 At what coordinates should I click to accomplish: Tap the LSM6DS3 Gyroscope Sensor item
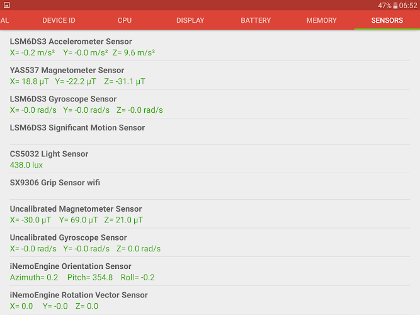click(210, 104)
